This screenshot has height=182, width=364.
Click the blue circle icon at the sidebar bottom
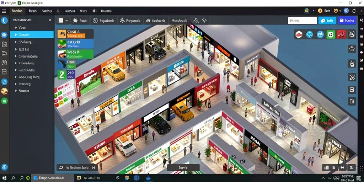tap(4, 167)
